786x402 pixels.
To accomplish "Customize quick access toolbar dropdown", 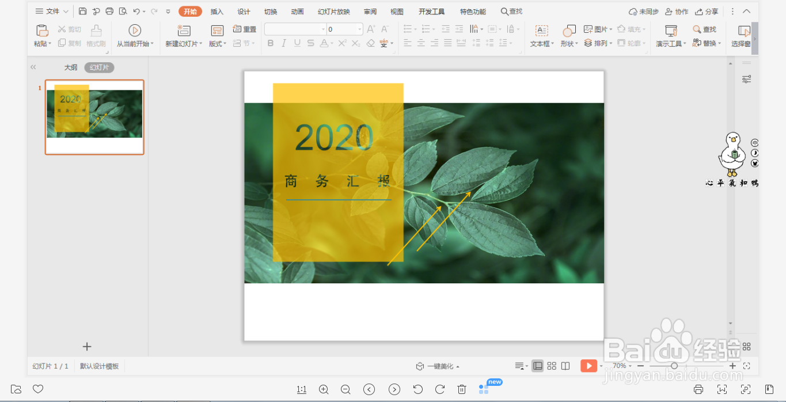I will click(x=168, y=12).
